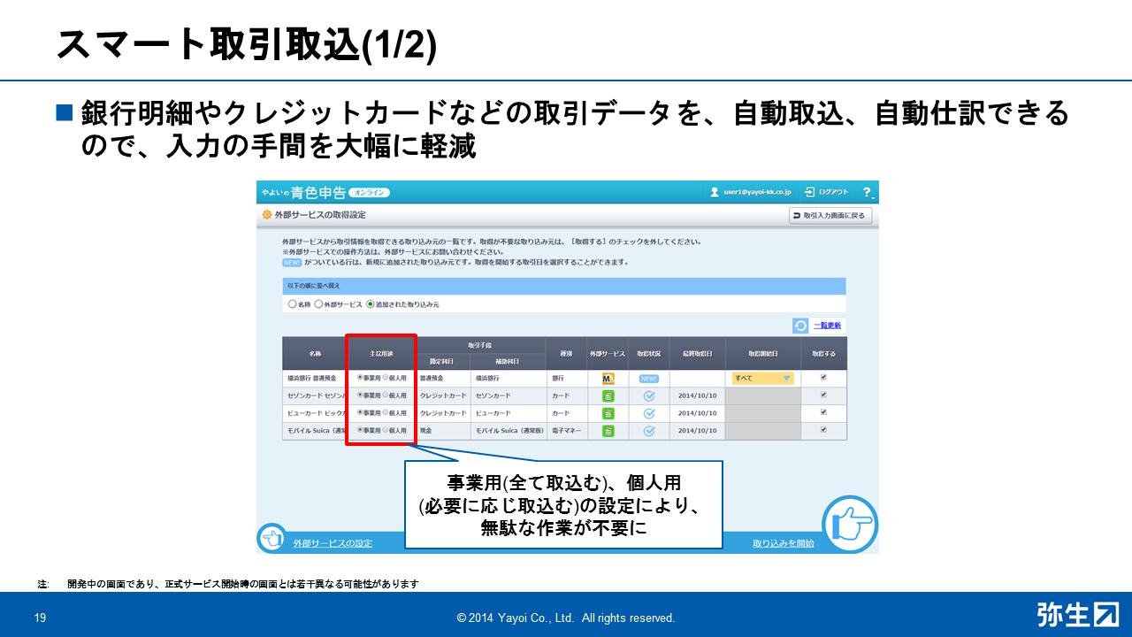Viewport: 1132px width, 637px height.
Task: Click the 2014/10/10 date in セゾンカード row
Action: pos(696,395)
